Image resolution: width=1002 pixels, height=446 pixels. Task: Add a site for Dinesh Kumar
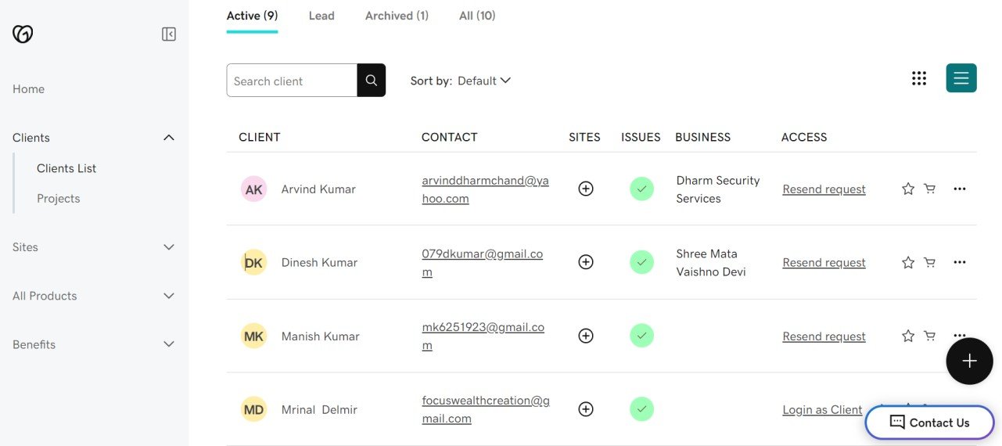point(585,262)
